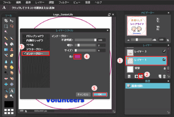Image resolution: width=174 pixels, height=117 pixels.
Task: Click the Navigator zoom percent field
Action: 162,40
